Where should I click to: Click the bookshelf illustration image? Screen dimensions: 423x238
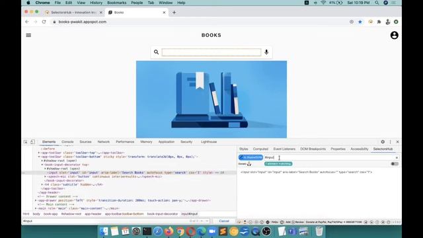211,99
